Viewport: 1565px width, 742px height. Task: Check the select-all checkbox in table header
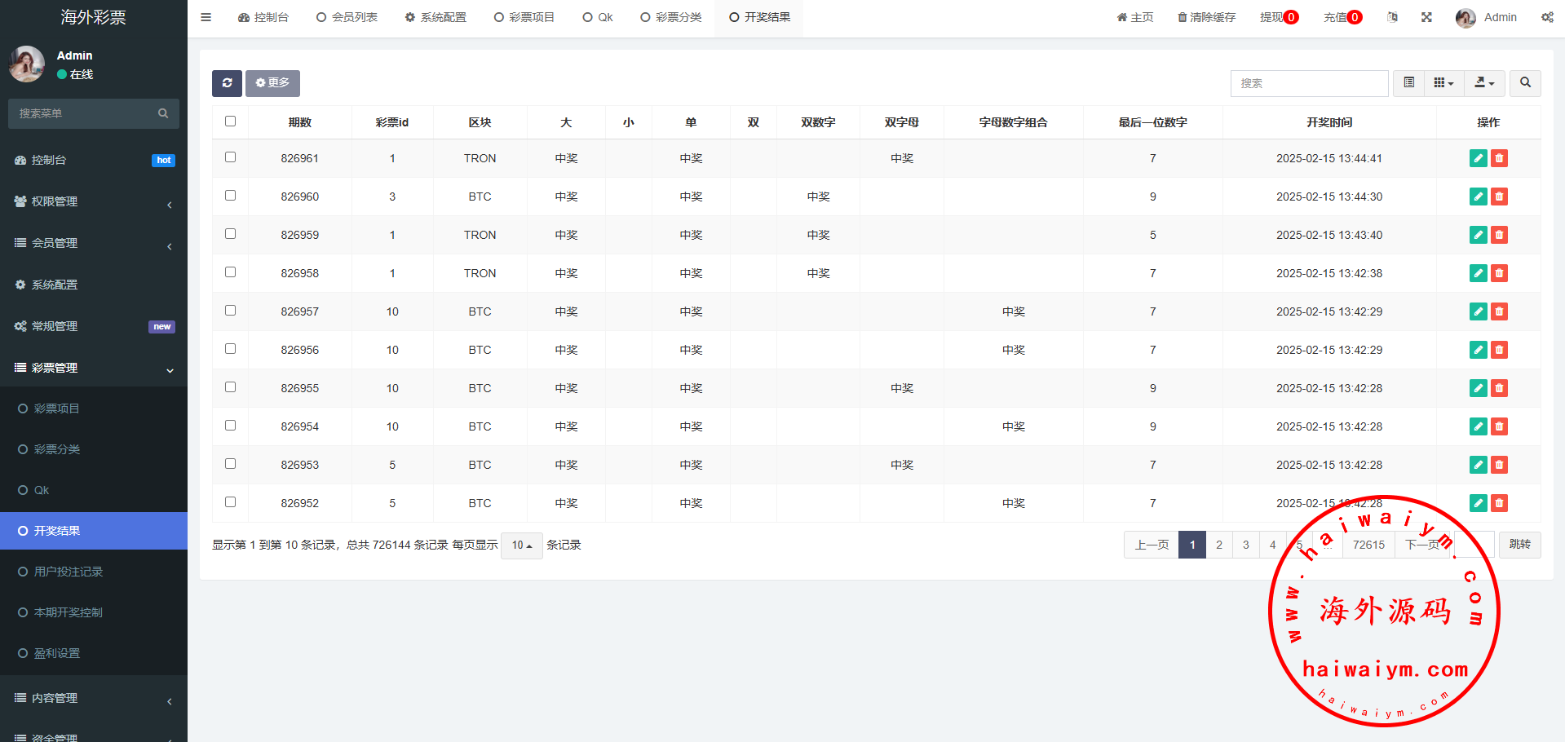[x=230, y=121]
